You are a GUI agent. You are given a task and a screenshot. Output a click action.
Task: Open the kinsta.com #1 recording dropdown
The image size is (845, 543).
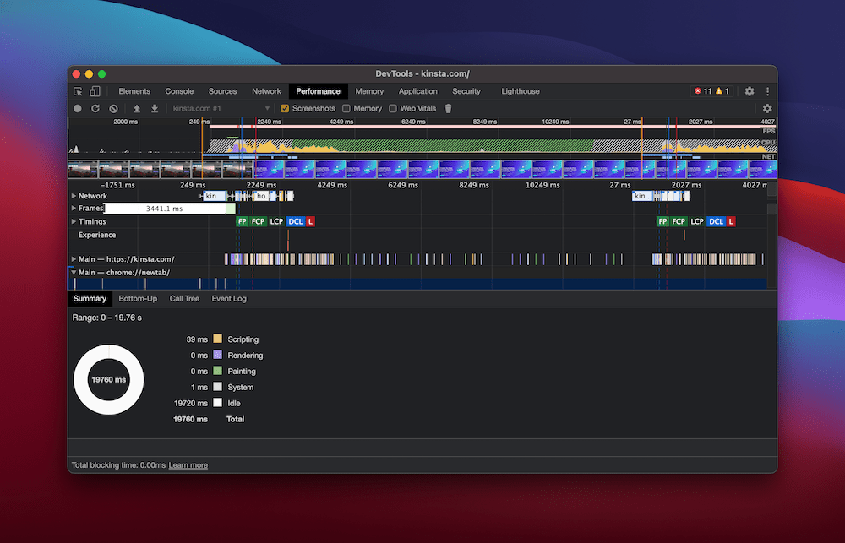(x=221, y=109)
